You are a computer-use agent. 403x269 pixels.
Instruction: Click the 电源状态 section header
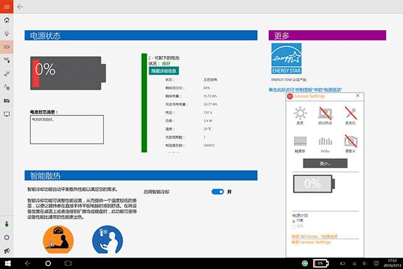point(141,35)
